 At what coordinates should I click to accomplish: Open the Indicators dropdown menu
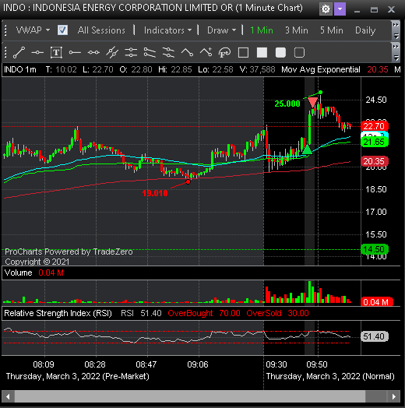(x=168, y=30)
